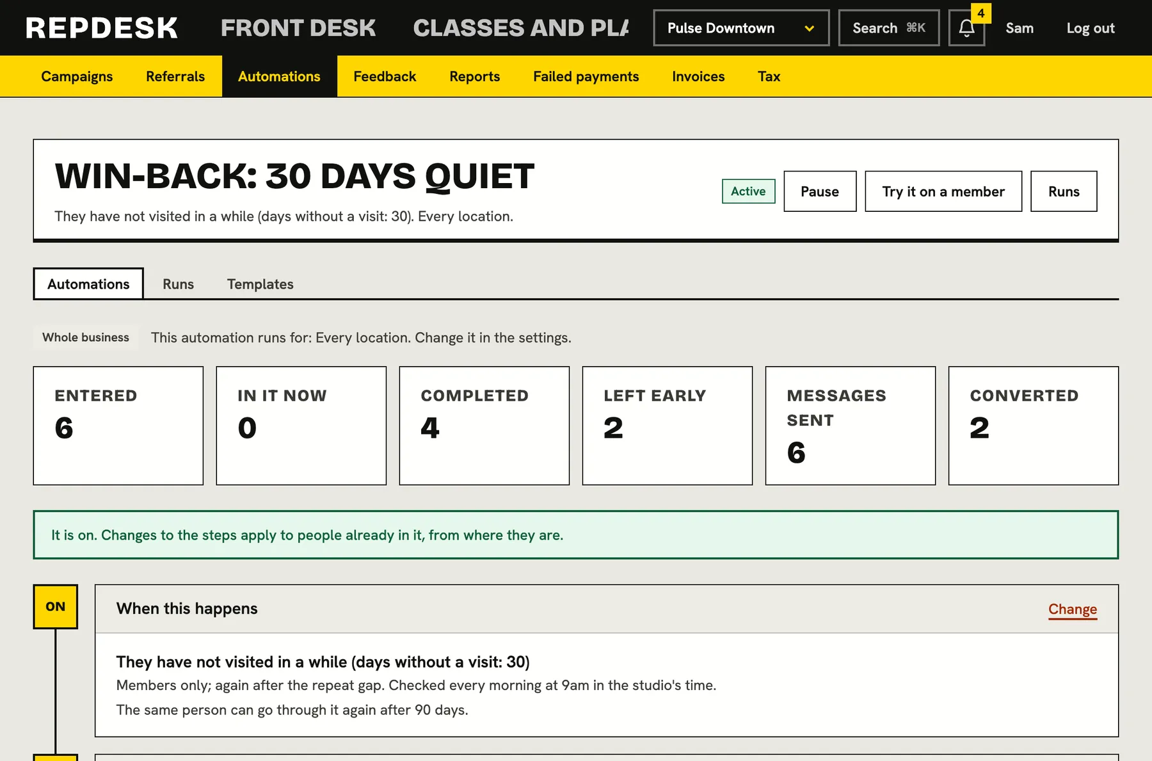Open the Reports tab
The height and width of the screenshot is (761, 1152).
pyautogui.click(x=474, y=76)
